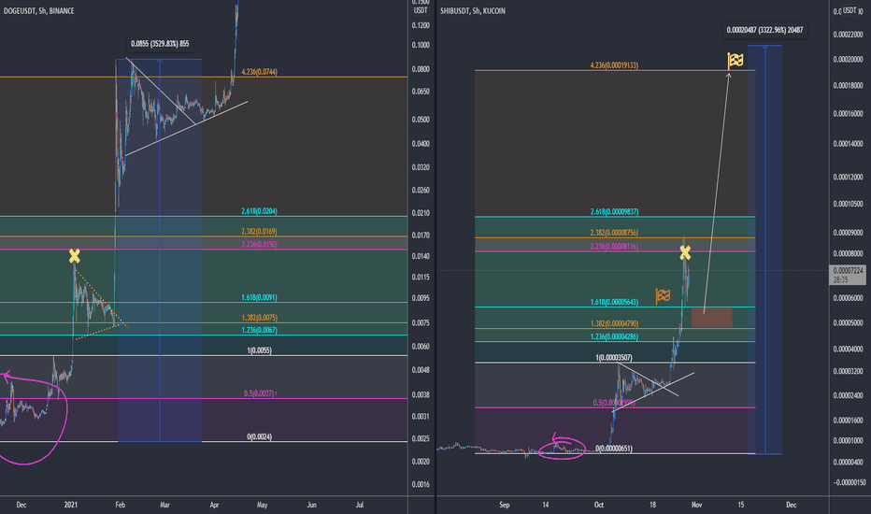The width and height of the screenshot is (871, 514).
Task: Click the DOGEUSDT, 5h, BINANCE chart title
Action: [38, 11]
